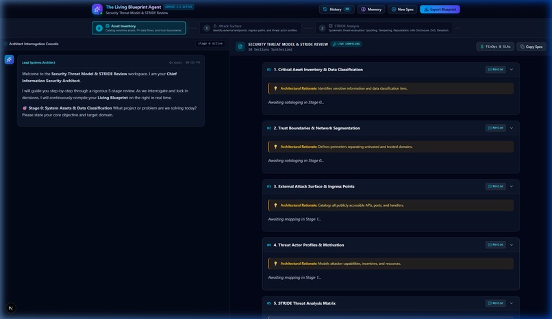
Task: Collapse the STRIDE Threat Analysis Matrix chevron
Action: [512, 303]
